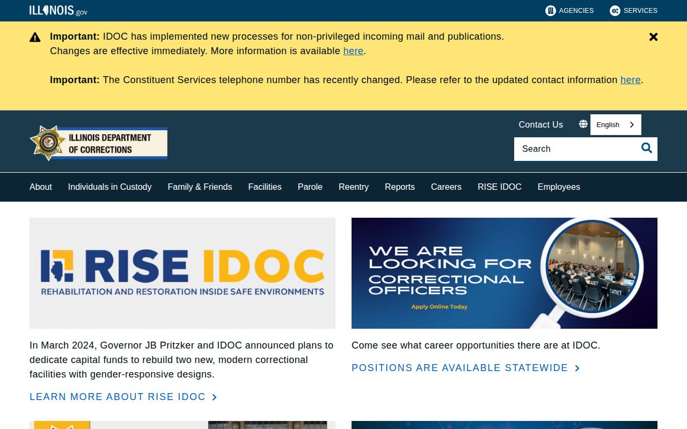
Task: Open the English language dropdown
Action: (x=616, y=124)
